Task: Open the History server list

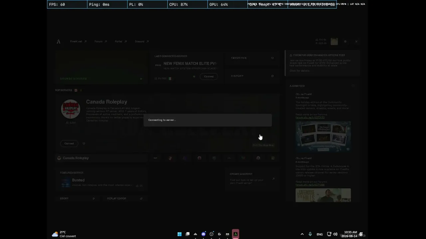Action: pyautogui.click(x=252, y=76)
